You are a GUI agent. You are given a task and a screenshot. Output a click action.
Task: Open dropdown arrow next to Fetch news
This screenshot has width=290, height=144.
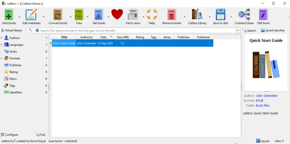tap(143, 17)
